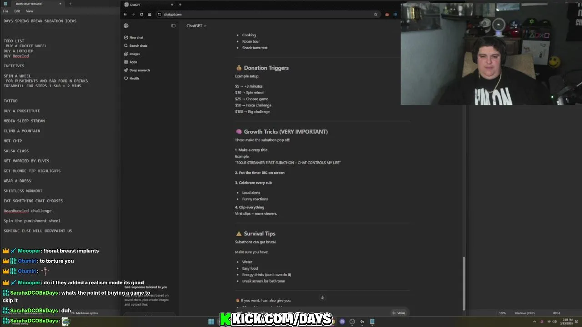The image size is (582, 327).
Task: Click 'SHIRTLESS WORKOUT' line in editor
Action: 23,191
